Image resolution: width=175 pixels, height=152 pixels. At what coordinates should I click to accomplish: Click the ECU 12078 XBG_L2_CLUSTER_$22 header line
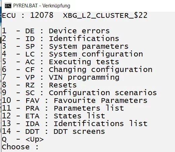75,15
